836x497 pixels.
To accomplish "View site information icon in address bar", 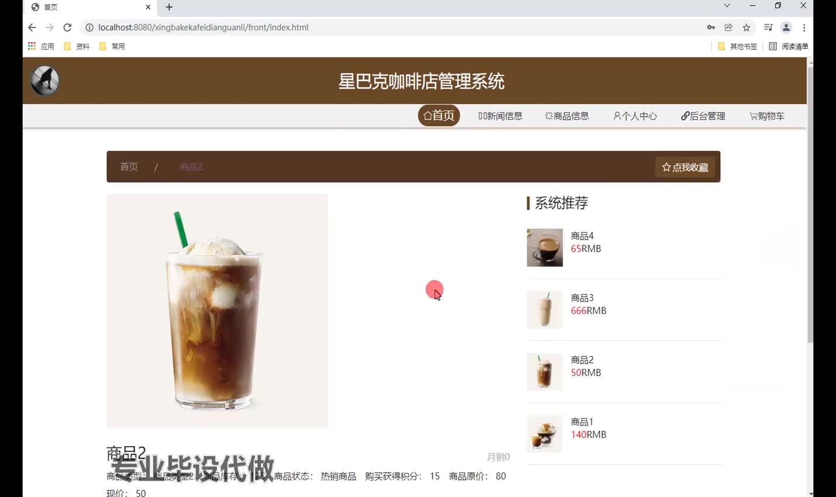I will 89,27.
